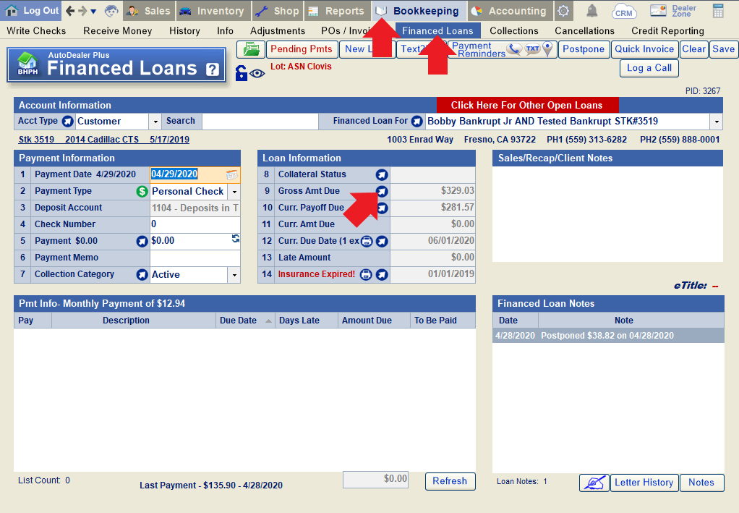Click printer icon next to Insurance Expired
The height and width of the screenshot is (513, 739).
(367, 275)
